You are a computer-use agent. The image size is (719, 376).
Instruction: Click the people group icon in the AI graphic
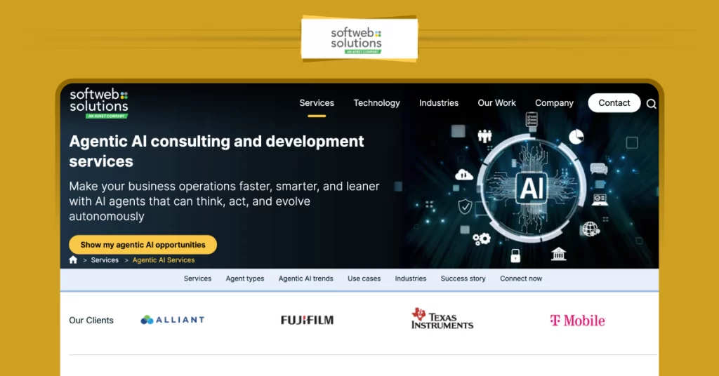pos(484,136)
